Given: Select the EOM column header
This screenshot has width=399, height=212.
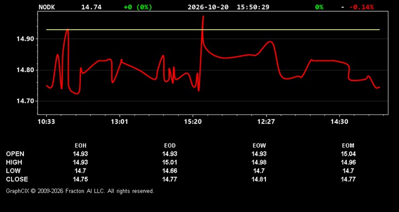Looking at the screenshot, I should click(x=348, y=146).
